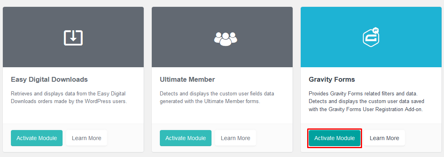This screenshot has height=157, width=444.
Task: Select the Easy Digital Downloads title
Action: coord(49,80)
